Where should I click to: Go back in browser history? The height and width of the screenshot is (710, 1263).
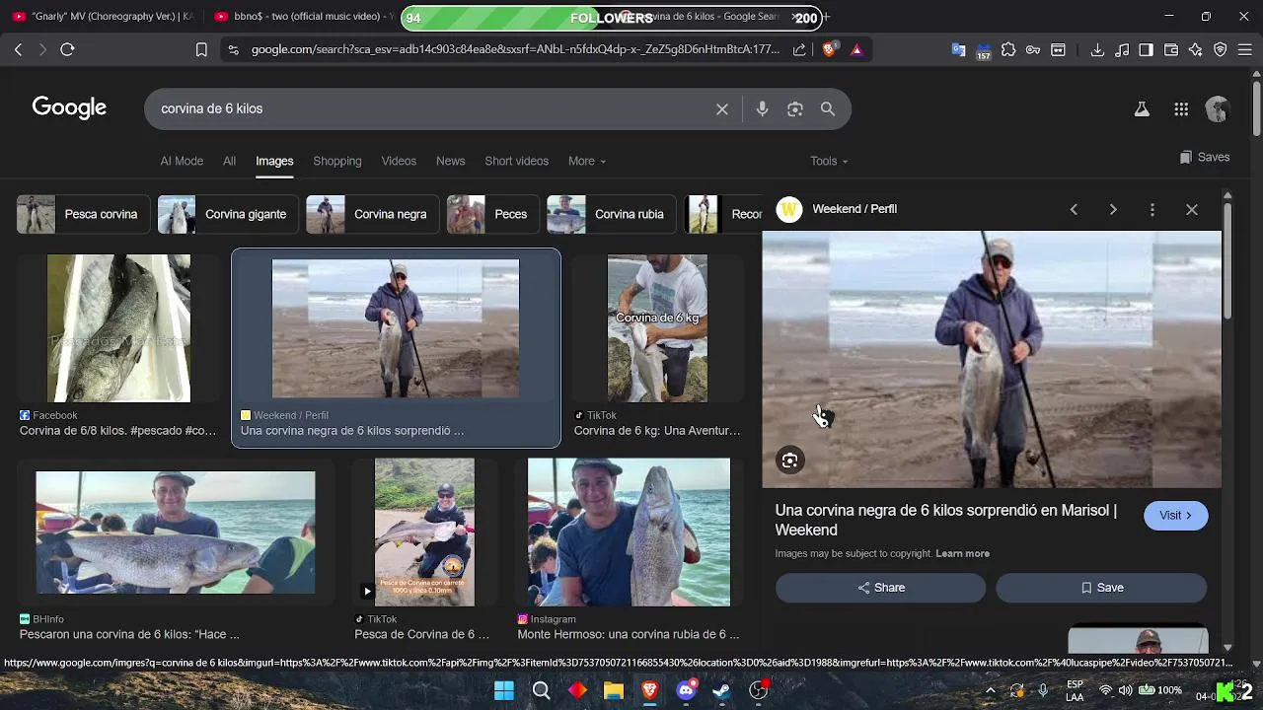pyautogui.click(x=18, y=49)
